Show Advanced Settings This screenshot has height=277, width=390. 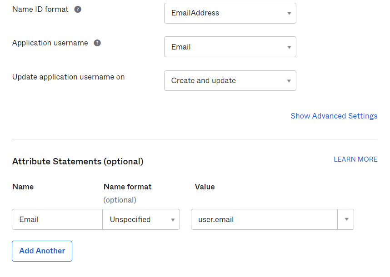[334, 116]
